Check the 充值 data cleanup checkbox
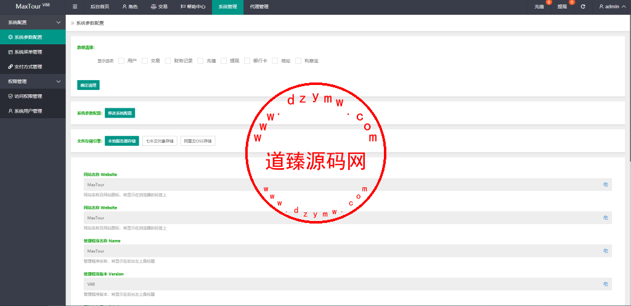 click(200, 61)
